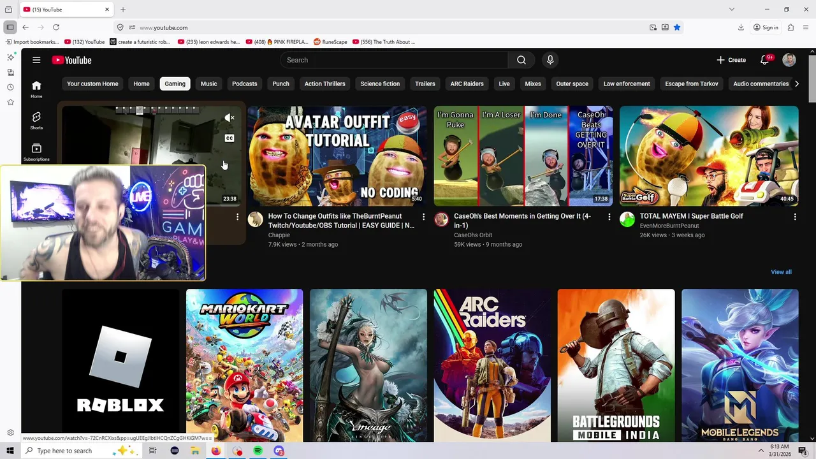Open the CaseOhs Orbit channel link
This screenshot has height=459, width=816.
pyautogui.click(x=473, y=235)
